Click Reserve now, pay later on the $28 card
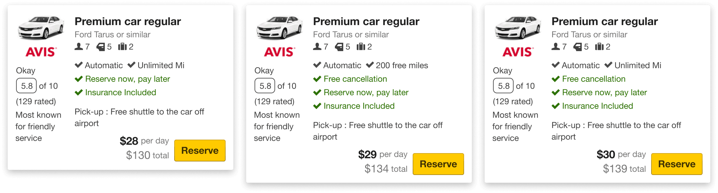Viewport: 718px width, 193px height. pos(128,79)
